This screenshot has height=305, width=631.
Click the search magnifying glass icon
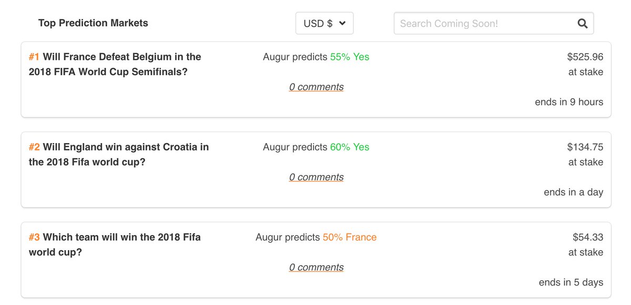(582, 23)
